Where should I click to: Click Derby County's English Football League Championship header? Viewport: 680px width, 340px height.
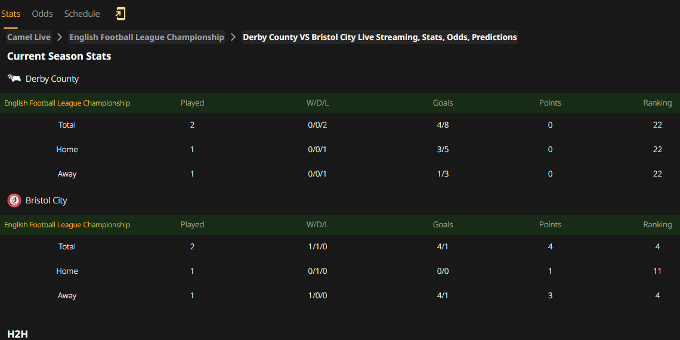coord(67,103)
